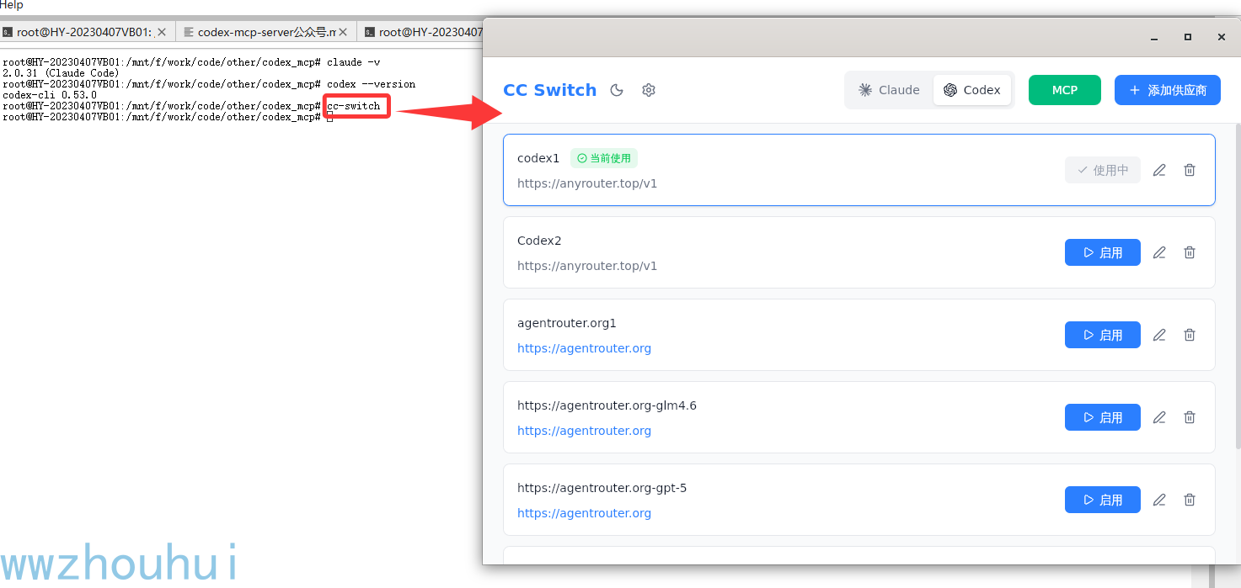This screenshot has height=588, width=1241.
Task: Open CC Switch settings gear
Action: pyautogui.click(x=649, y=90)
